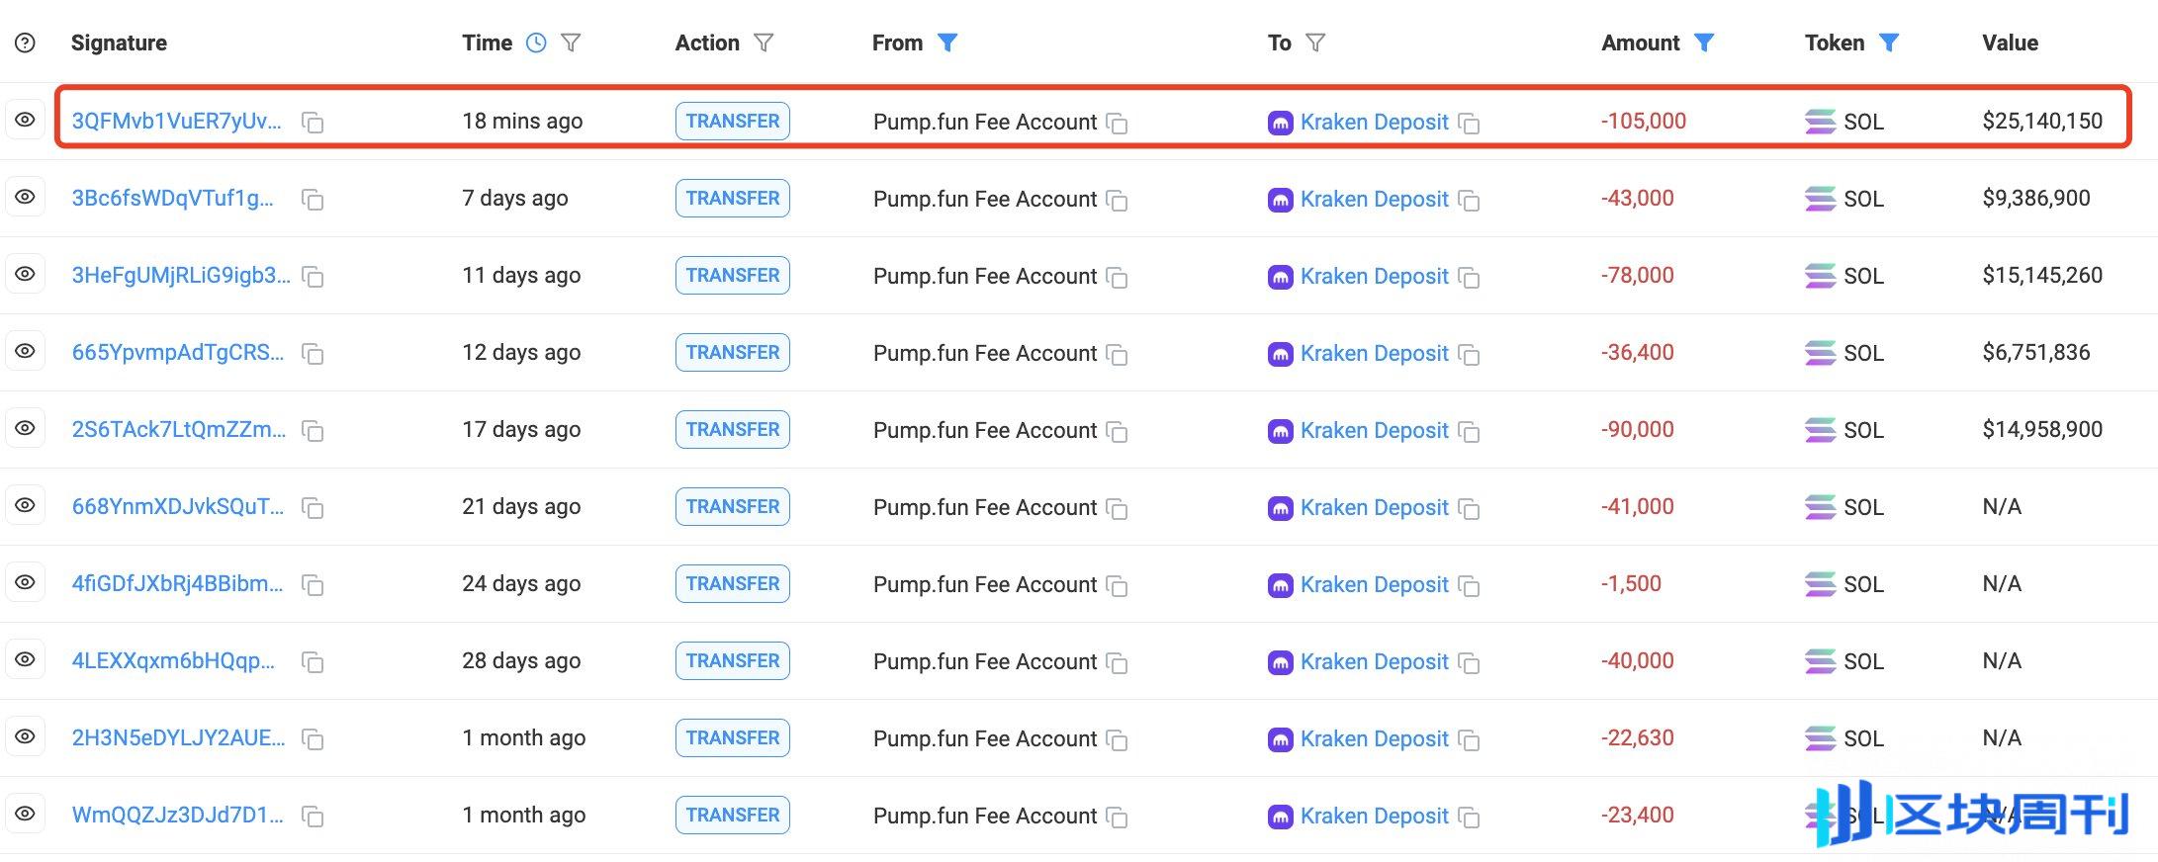Copy Kraken Deposit address in 24 days ago row

coord(1470,586)
